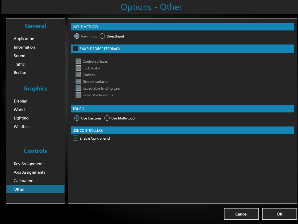Confirm changes with OK
The image size is (298, 224).
coord(279,214)
